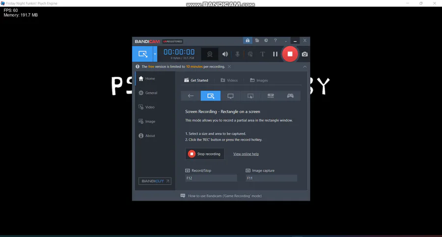
Task: Switch to the Get Started tab
Action: 196,81
